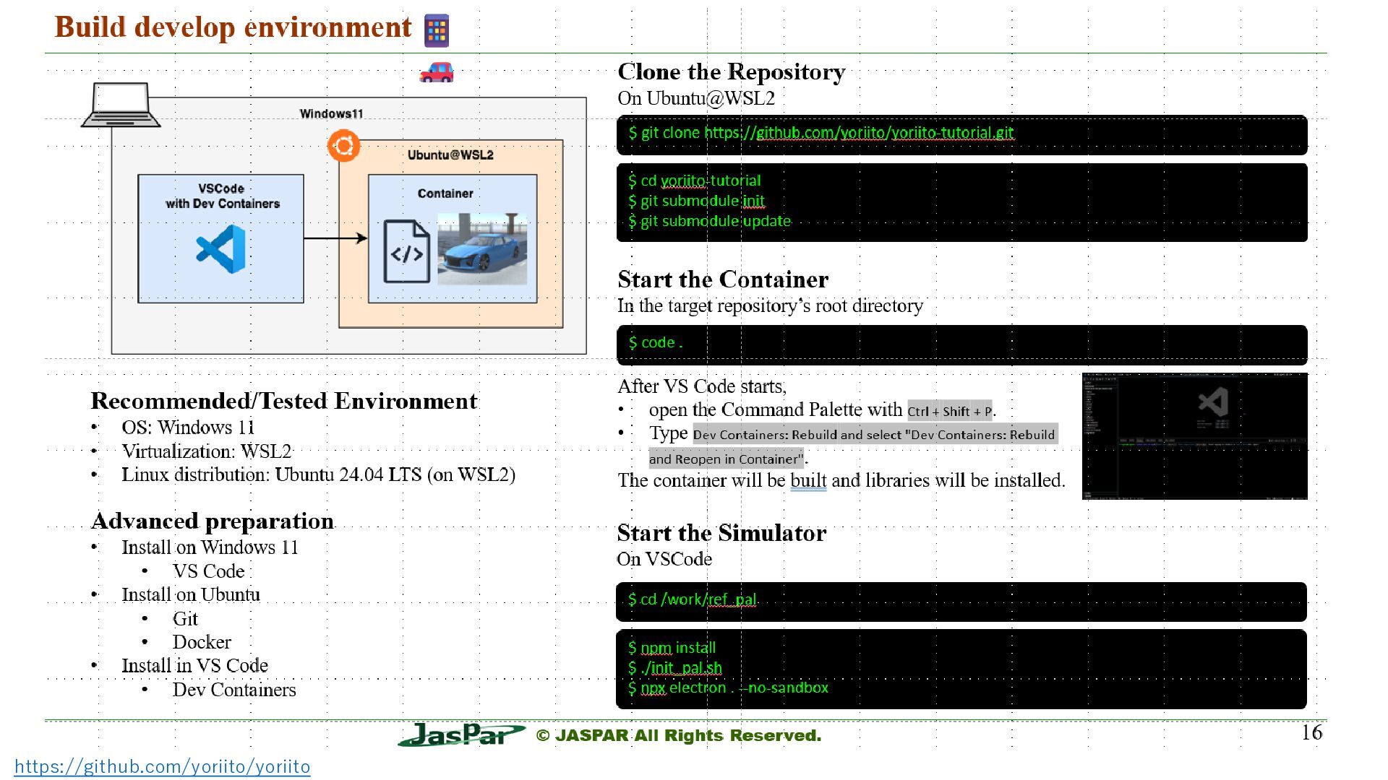Click the 'Docker' sub-bullet
The height and width of the screenshot is (780, 1388).
[x=202, y=642]
